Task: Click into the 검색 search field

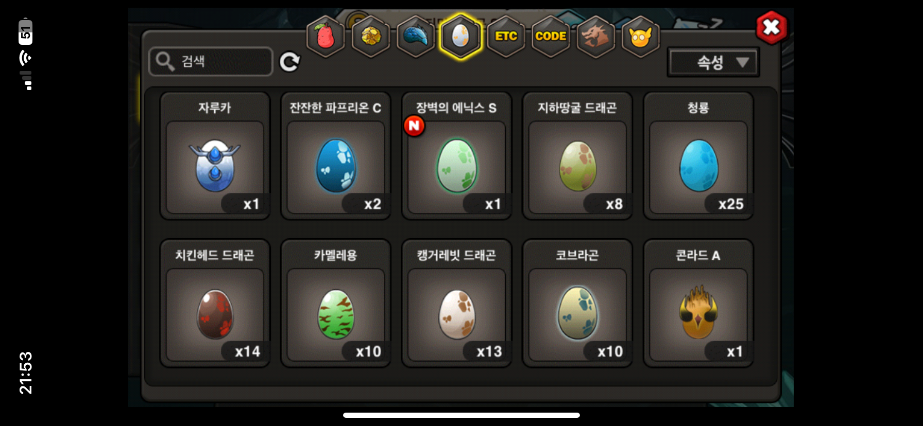Action: coord(211,61)
